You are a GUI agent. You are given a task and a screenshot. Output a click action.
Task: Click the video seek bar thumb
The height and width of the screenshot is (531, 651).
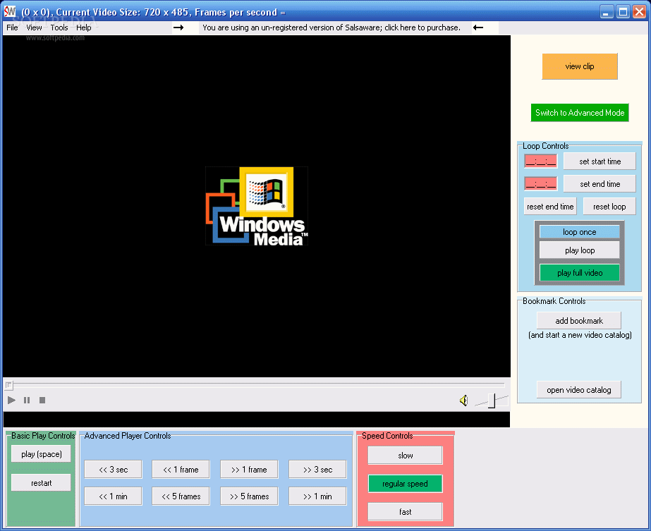click(x=8, y=385)
